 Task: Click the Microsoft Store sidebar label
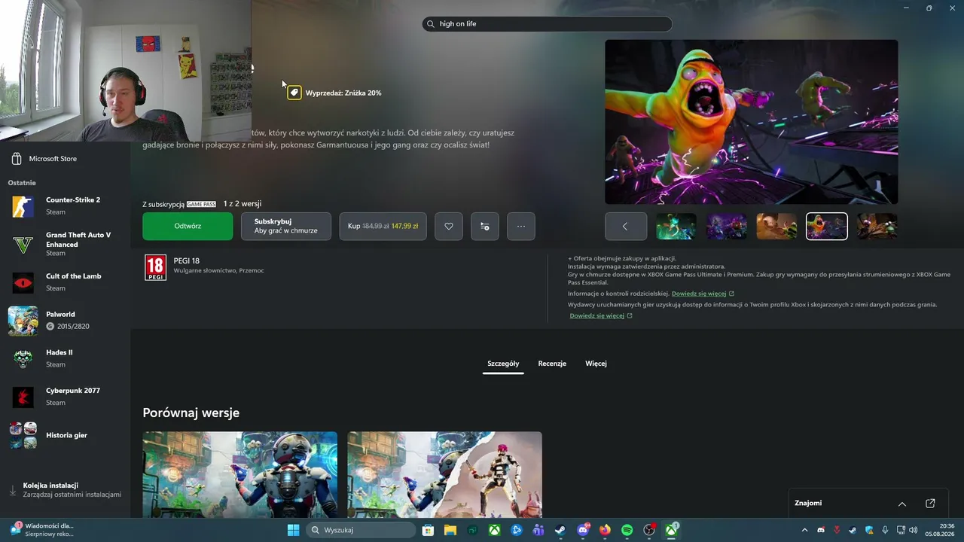pyautogui.click(x=53, y=159)
